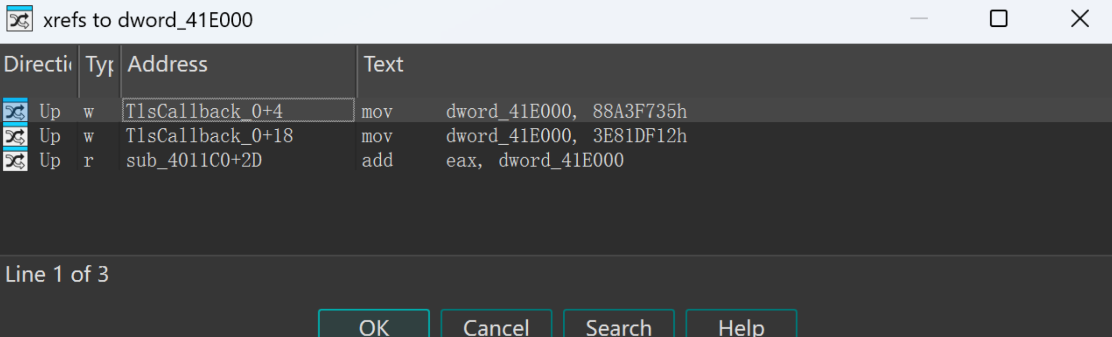1112x337 pixels.
Task: Sort by the Address column header
Action: click(167, 65)
